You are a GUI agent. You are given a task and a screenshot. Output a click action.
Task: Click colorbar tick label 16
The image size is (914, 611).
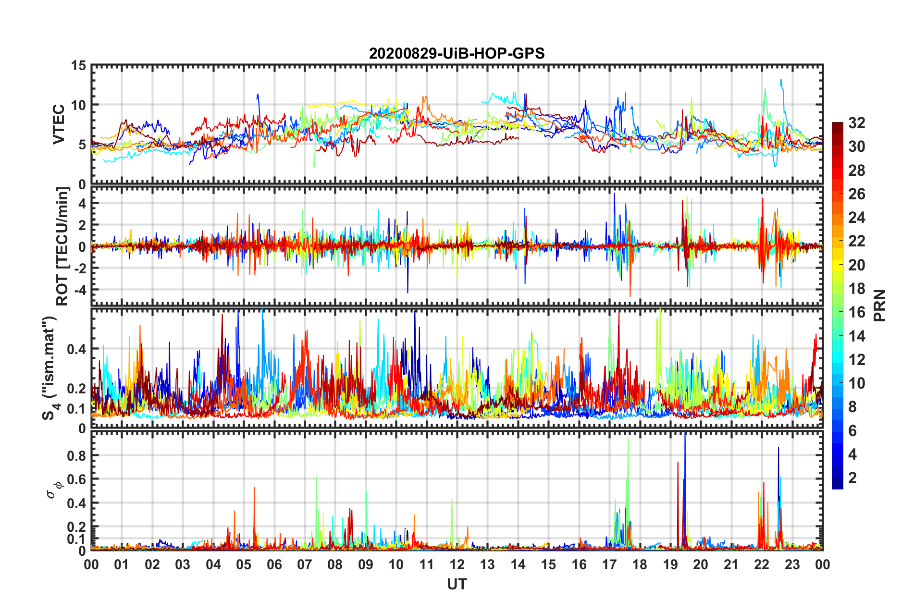(857, 312)
